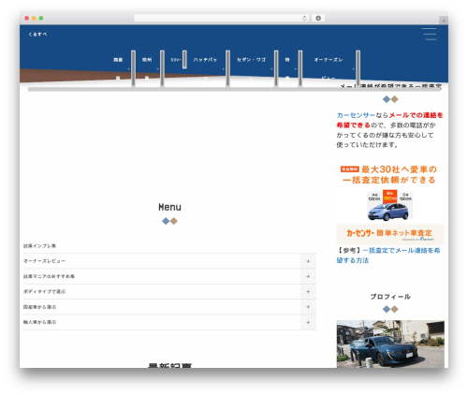468x396 pixels.
Task: Open the hamburger menu icon
Action: click(x=430, y=34)
